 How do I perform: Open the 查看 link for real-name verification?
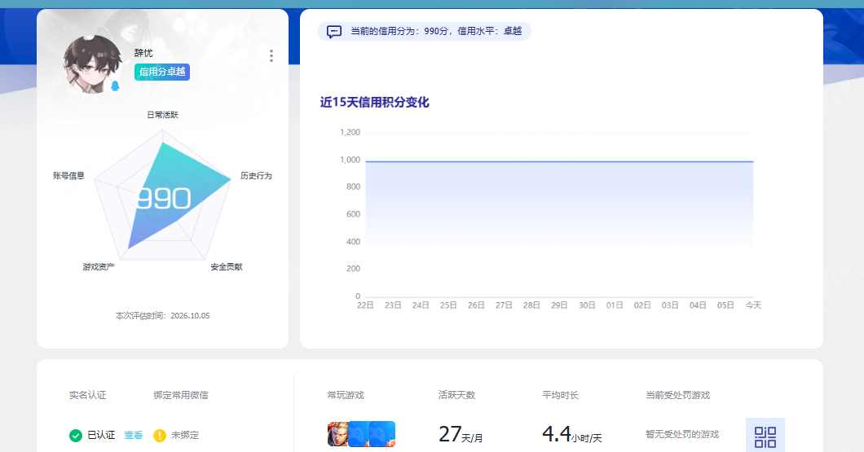point(134,435)
